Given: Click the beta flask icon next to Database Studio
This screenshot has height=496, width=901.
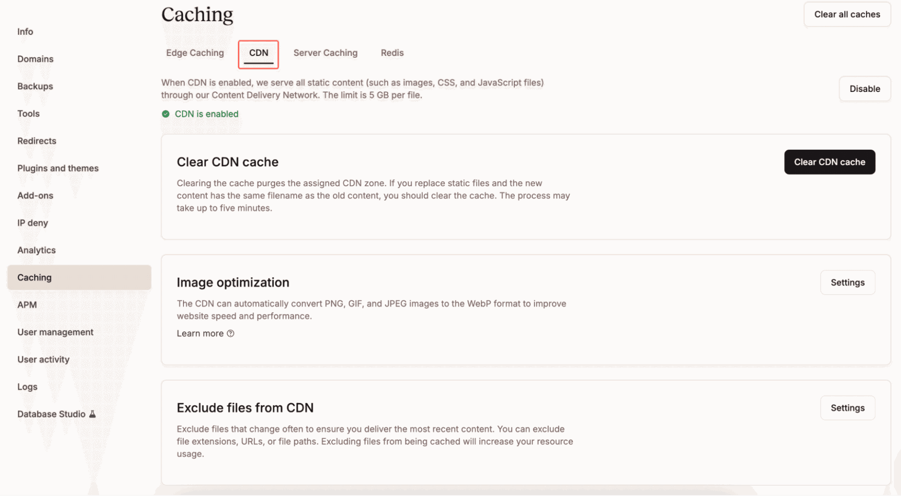Looking at the screenshot, I should coord(93,414).
